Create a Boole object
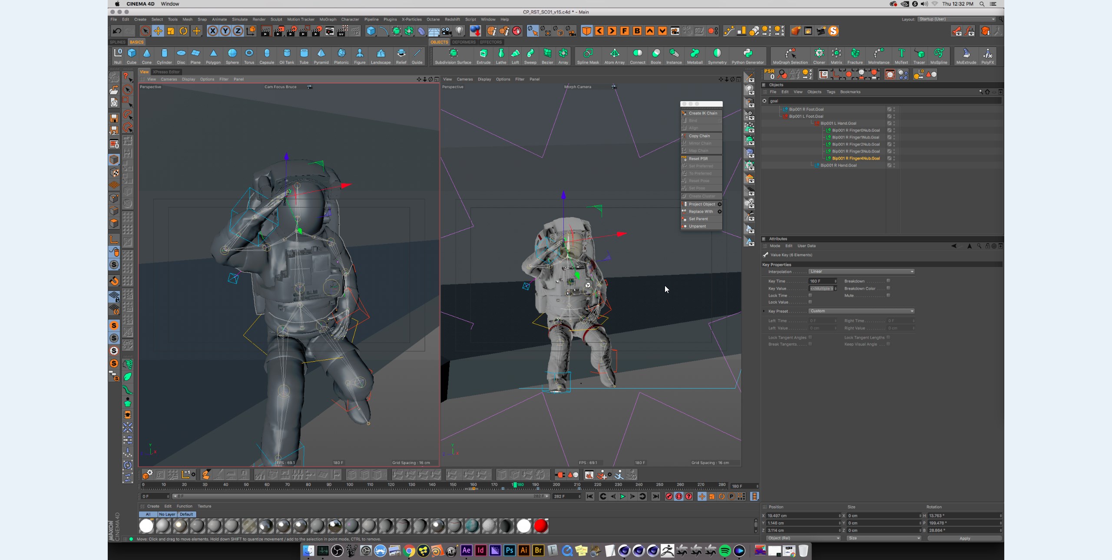1112x560 pixels. [x=656, y=56]
